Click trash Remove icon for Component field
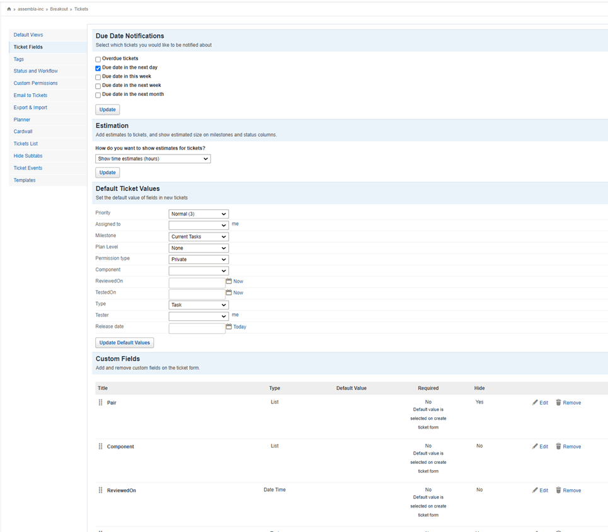608x532 pixels. (558, 446)
